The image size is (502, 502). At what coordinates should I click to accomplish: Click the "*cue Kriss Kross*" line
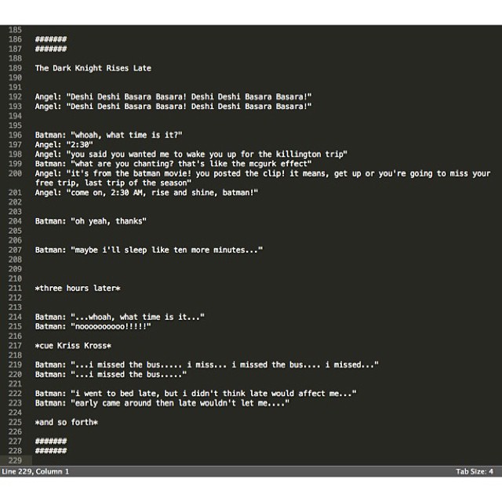coord(73,346)
